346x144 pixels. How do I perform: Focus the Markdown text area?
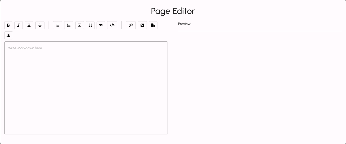tap(86, 88)
